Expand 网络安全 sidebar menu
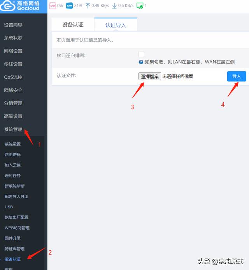The height and width of the screenshot is (270, 249). (x=13, y=90)
